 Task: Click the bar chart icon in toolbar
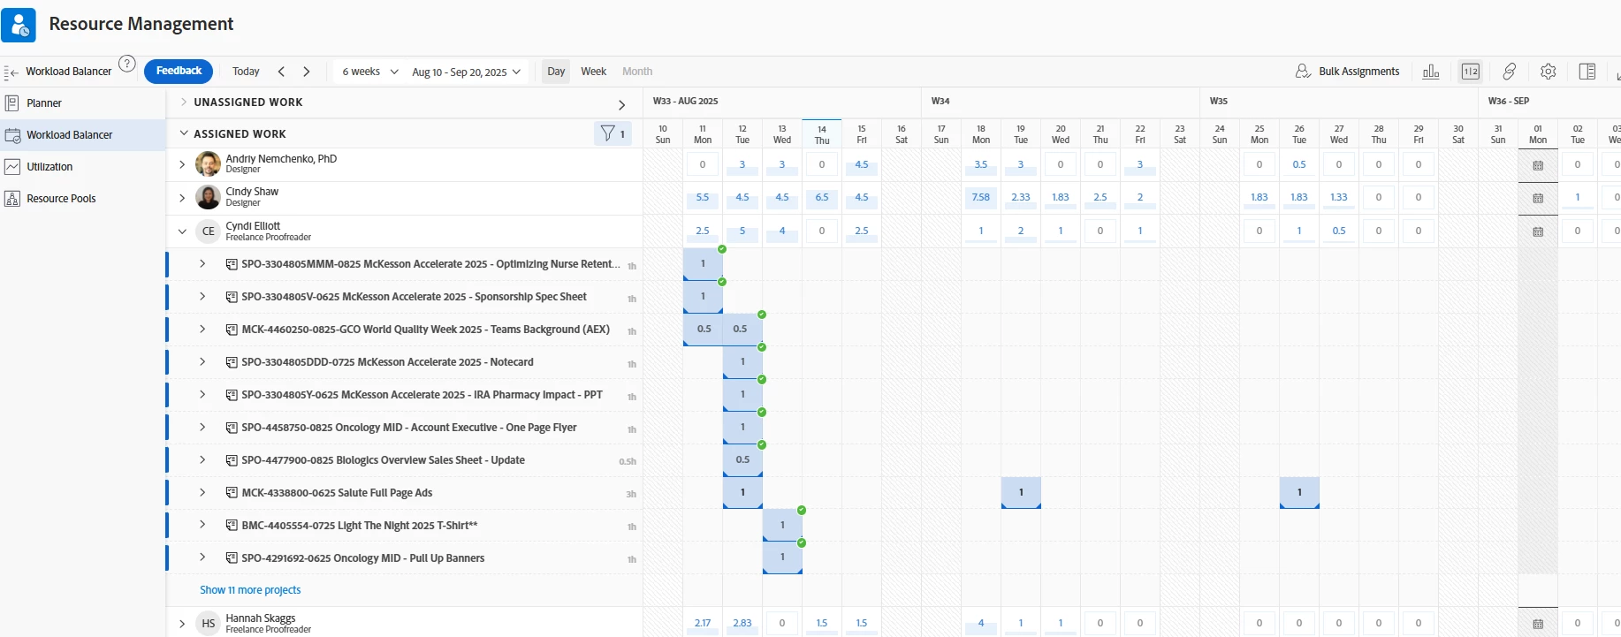click(x=1431, y=72)
